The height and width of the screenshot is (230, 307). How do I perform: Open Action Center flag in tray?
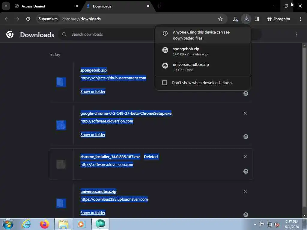(262, 224)
